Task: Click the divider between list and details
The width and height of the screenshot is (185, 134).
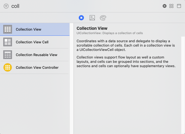Action: (x=72, y=79)
